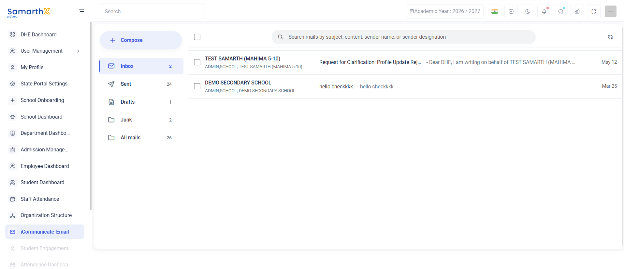
Task: Open the chat messages icon
Action: (x=560, y=11)
